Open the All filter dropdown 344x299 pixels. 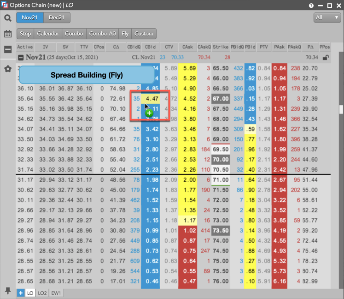(x=327, y=18)
